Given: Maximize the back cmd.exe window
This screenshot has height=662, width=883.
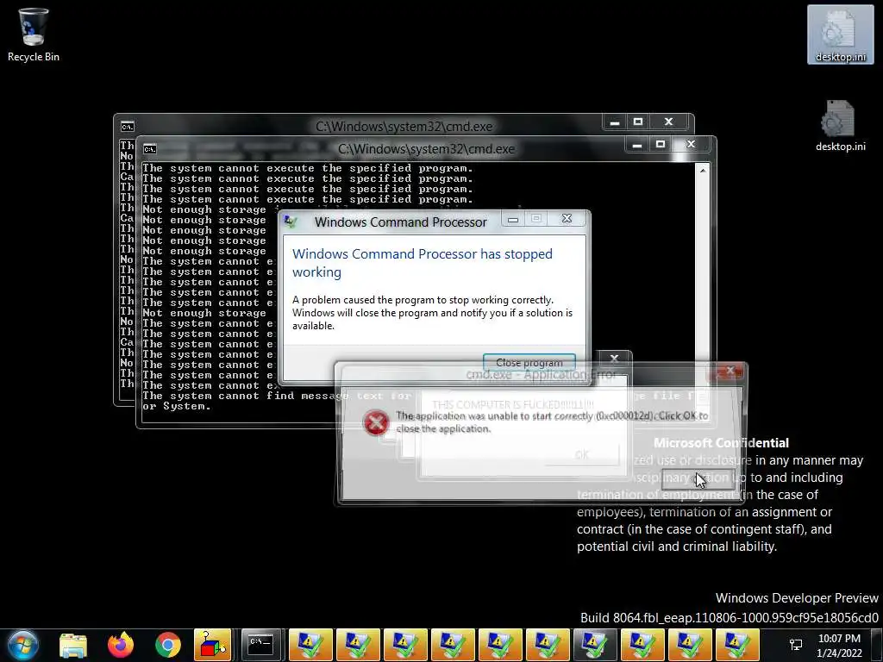Looking at the screenshot, I should [x=637, y=122].
